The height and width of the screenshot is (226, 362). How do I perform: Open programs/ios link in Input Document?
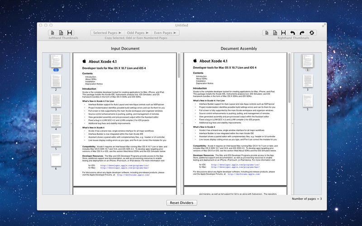[125, 165]
